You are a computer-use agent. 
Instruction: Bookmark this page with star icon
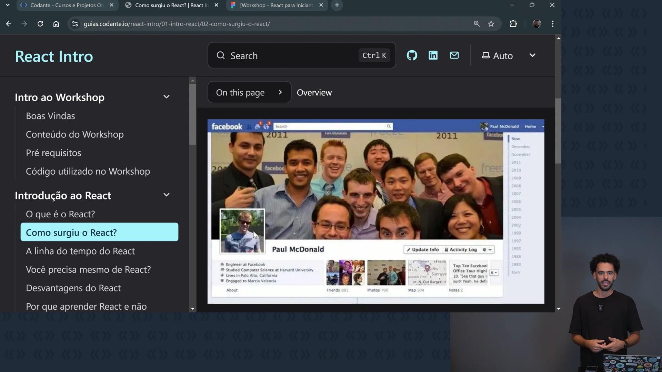(x=491, y=24)
